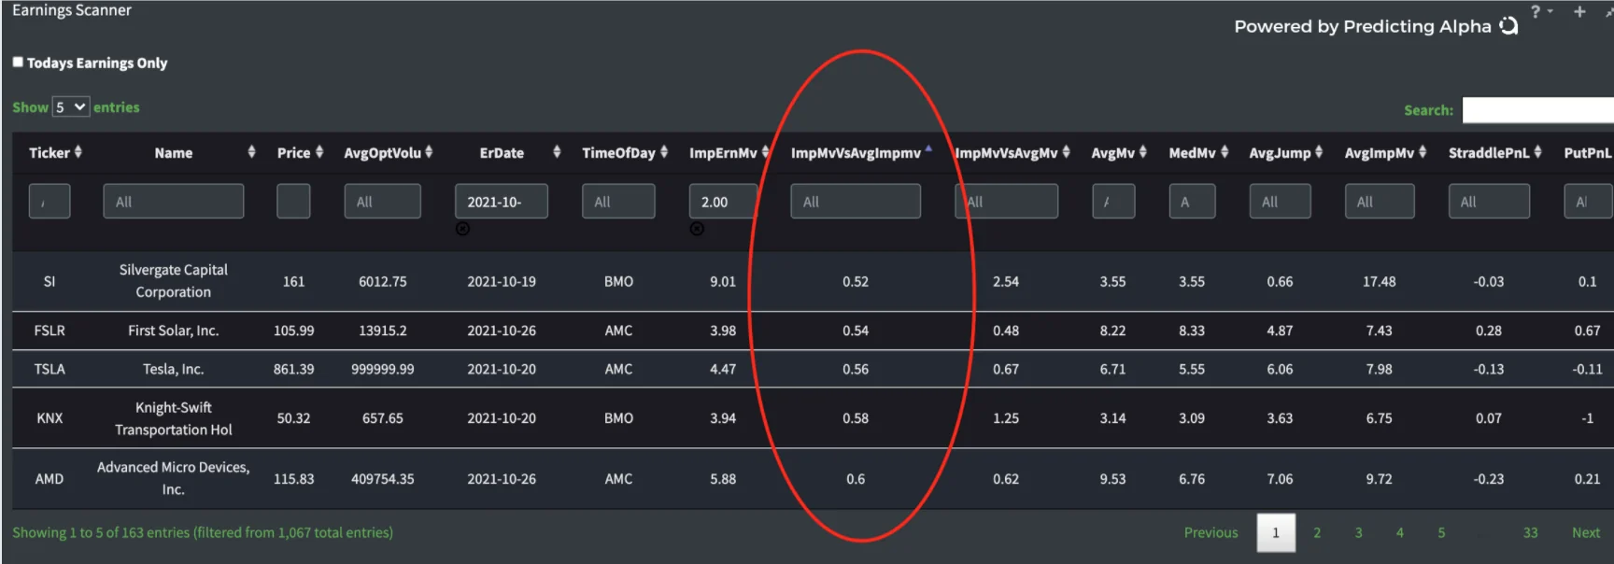Go to page 3

pyautogui.click(x=1358, y=532)
